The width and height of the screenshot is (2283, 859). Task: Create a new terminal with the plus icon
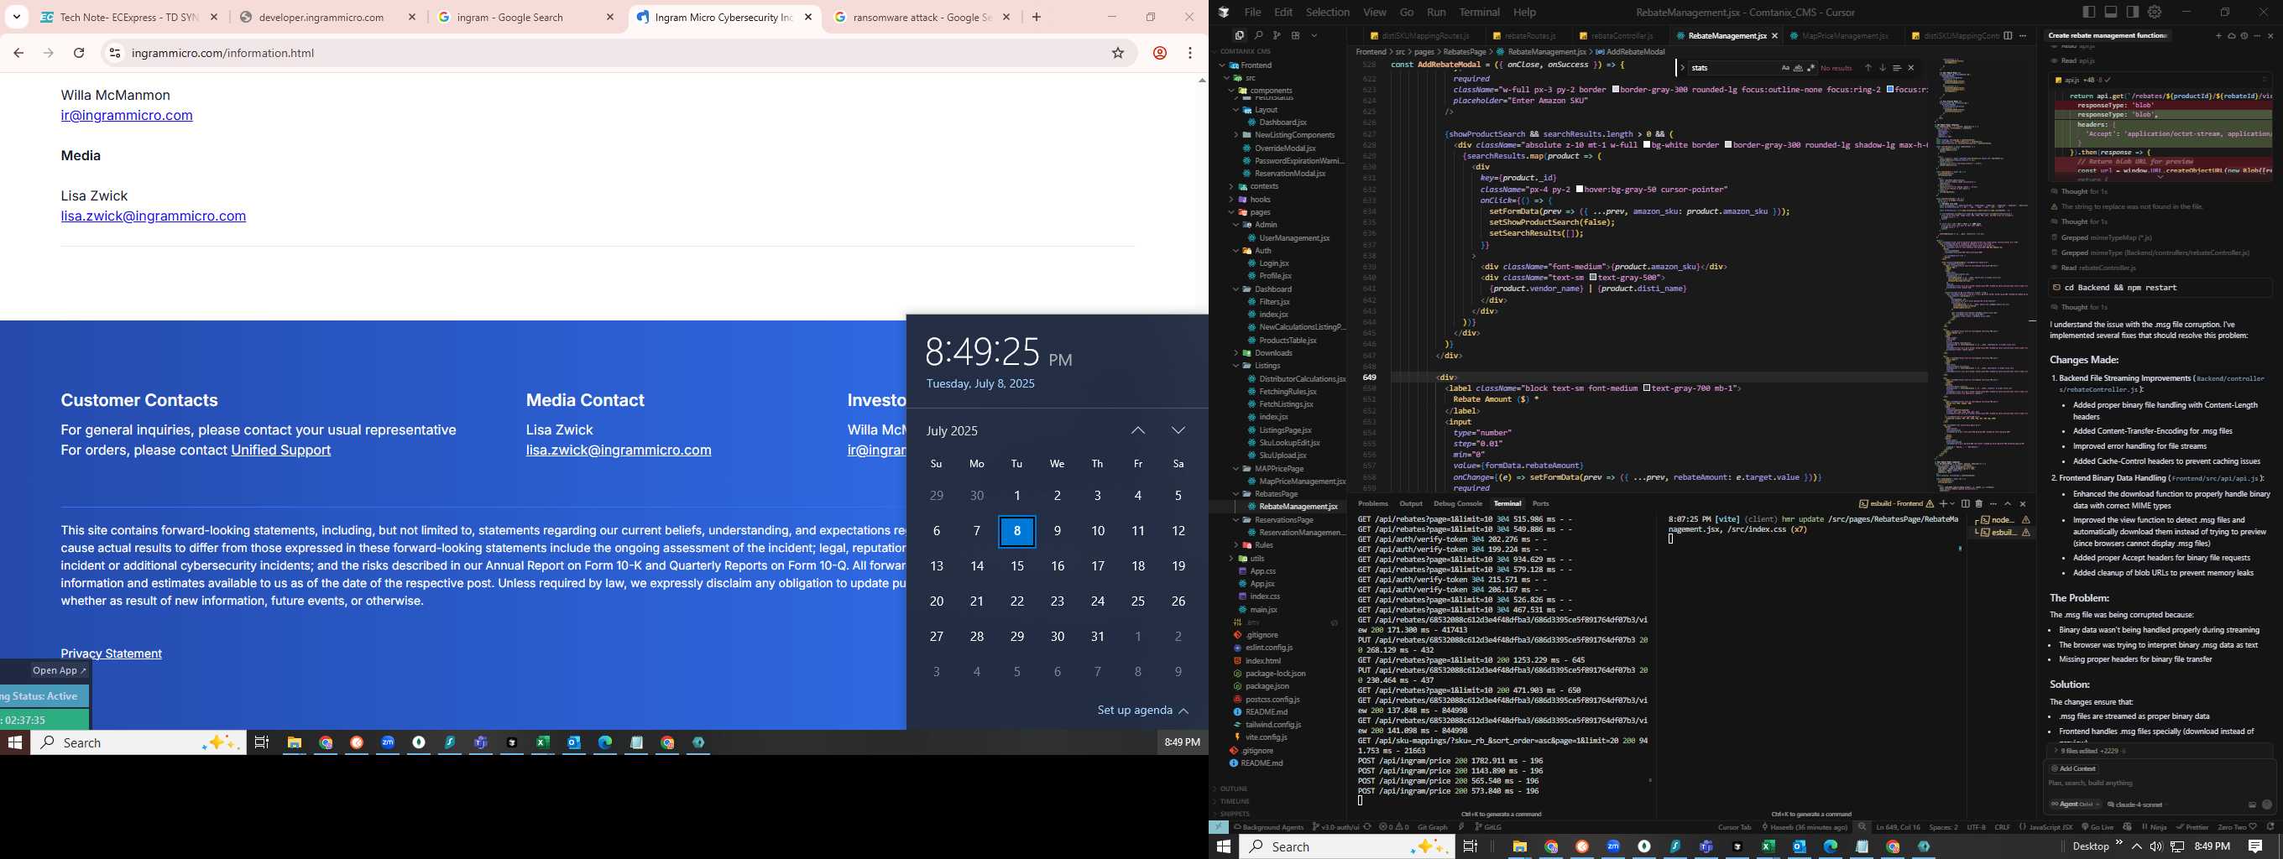click(x=1943, y=504)
